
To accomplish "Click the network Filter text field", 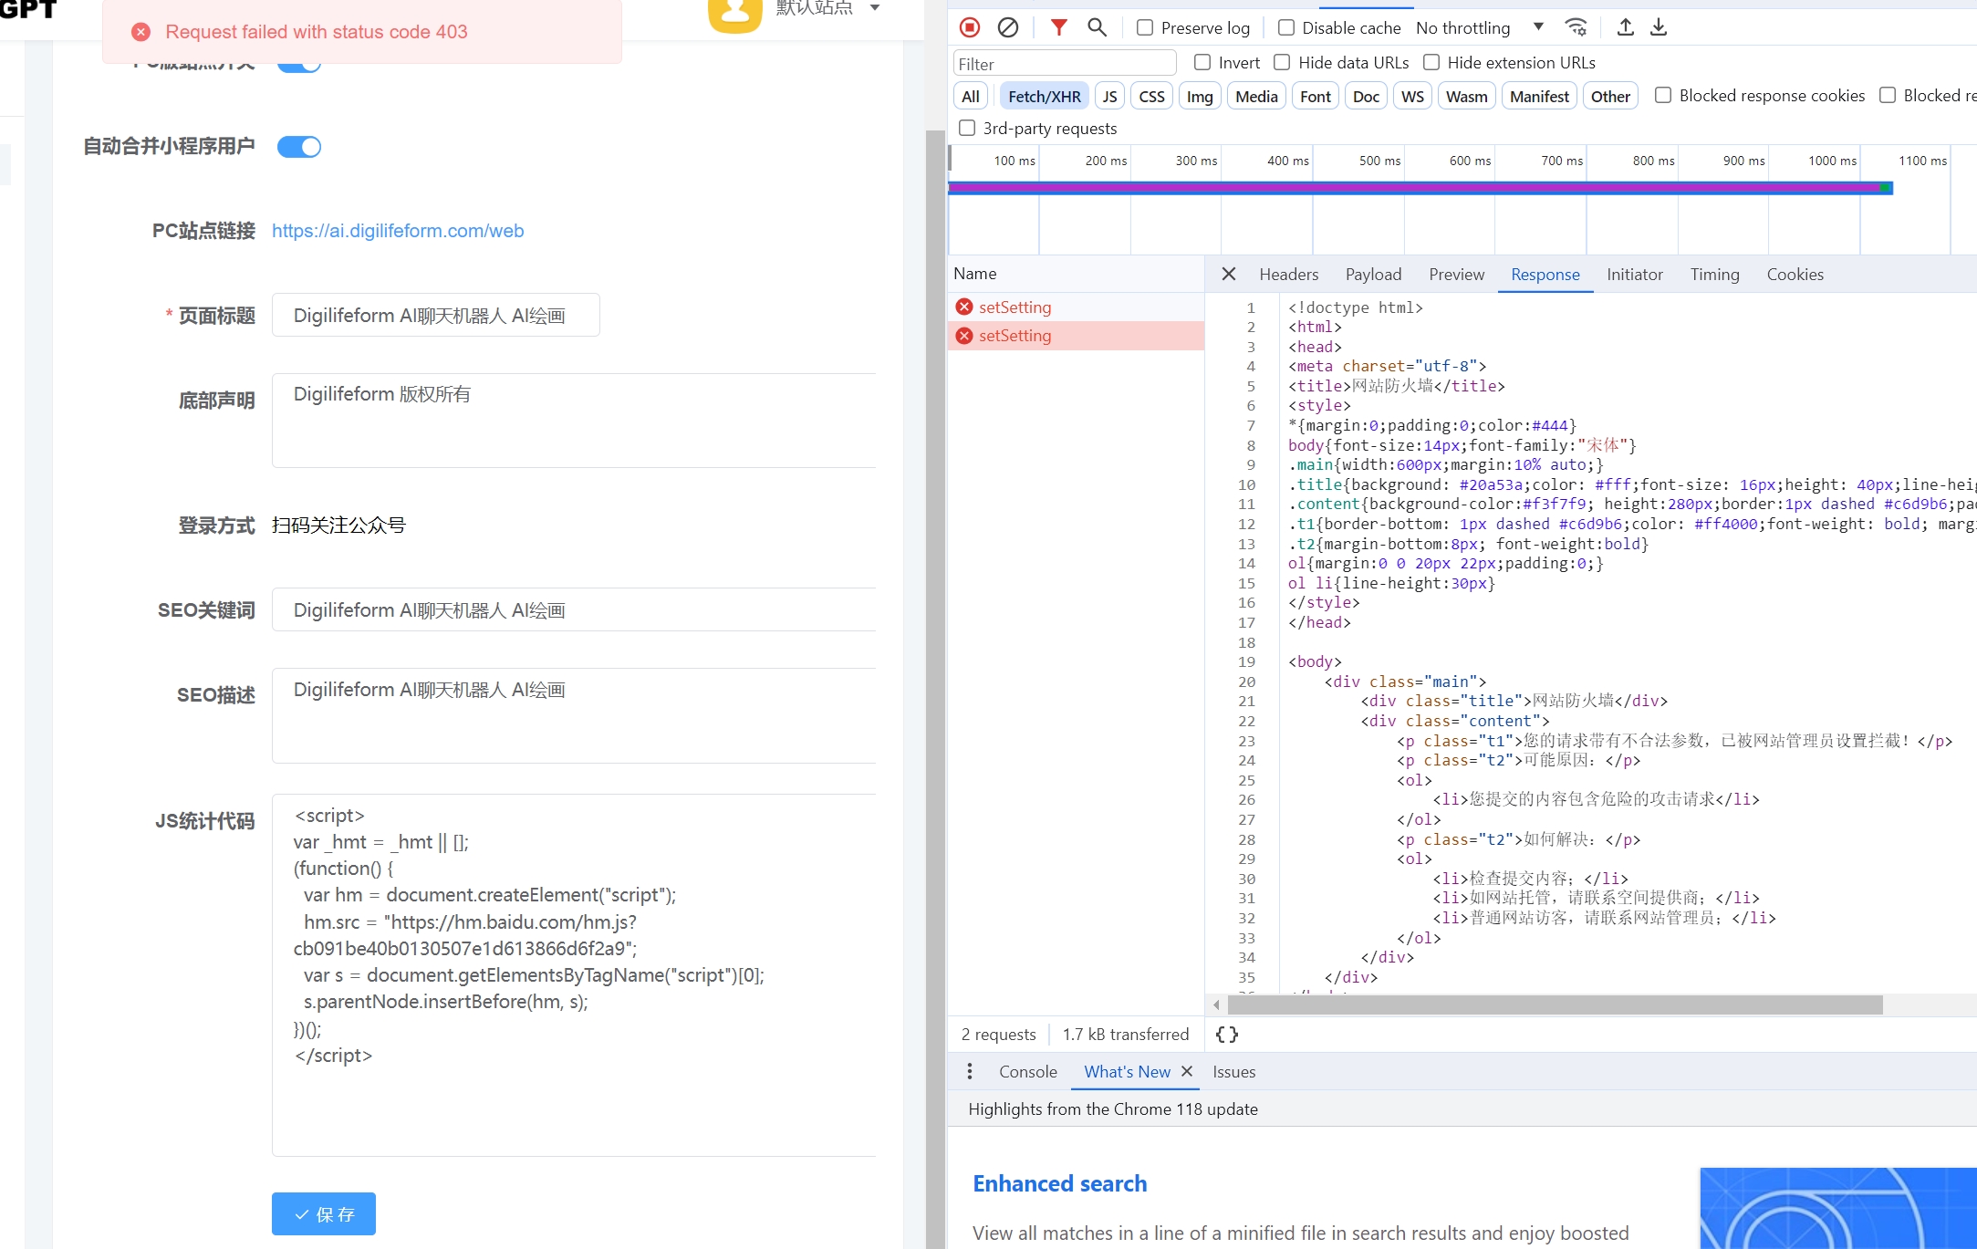I will (1064, 63).
